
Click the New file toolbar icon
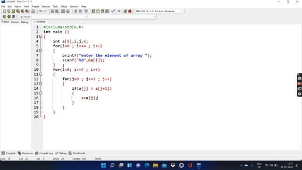(4, 11)
